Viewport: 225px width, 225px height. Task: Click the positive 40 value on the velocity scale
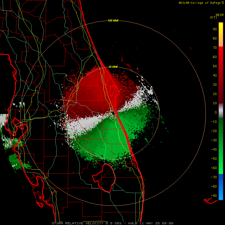215,75
